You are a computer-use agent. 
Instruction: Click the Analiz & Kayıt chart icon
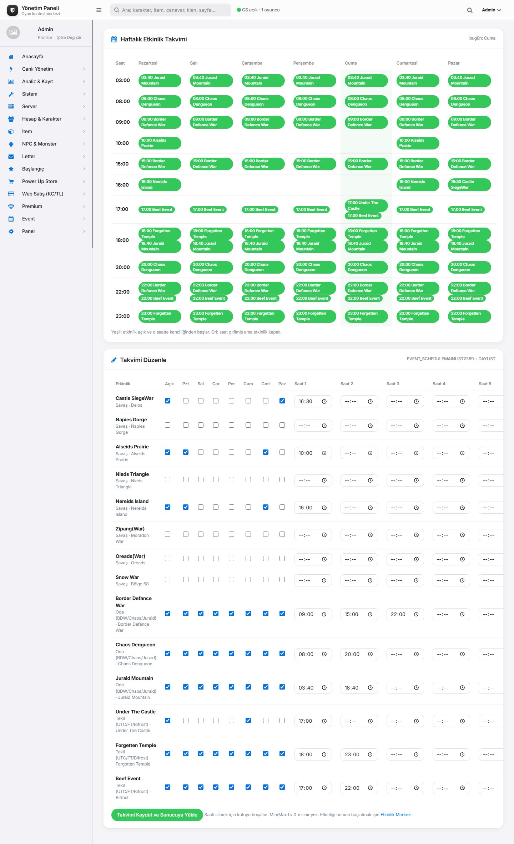[x=11, y=82]
